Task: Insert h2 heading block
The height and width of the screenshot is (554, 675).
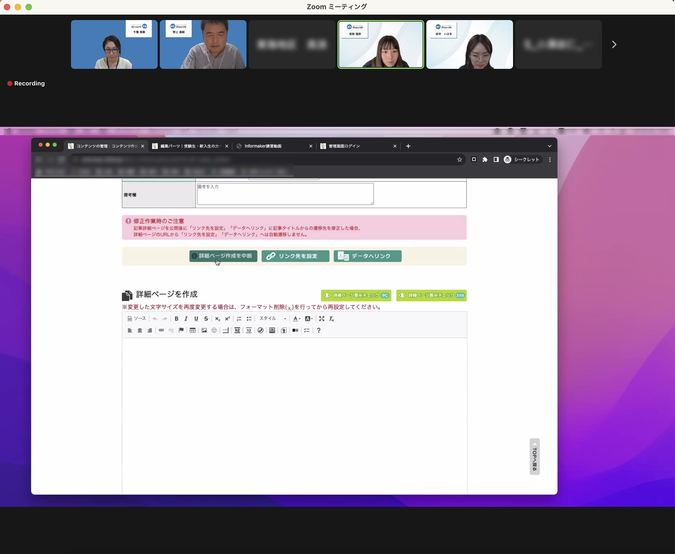Action: click(x=237, y=330)
